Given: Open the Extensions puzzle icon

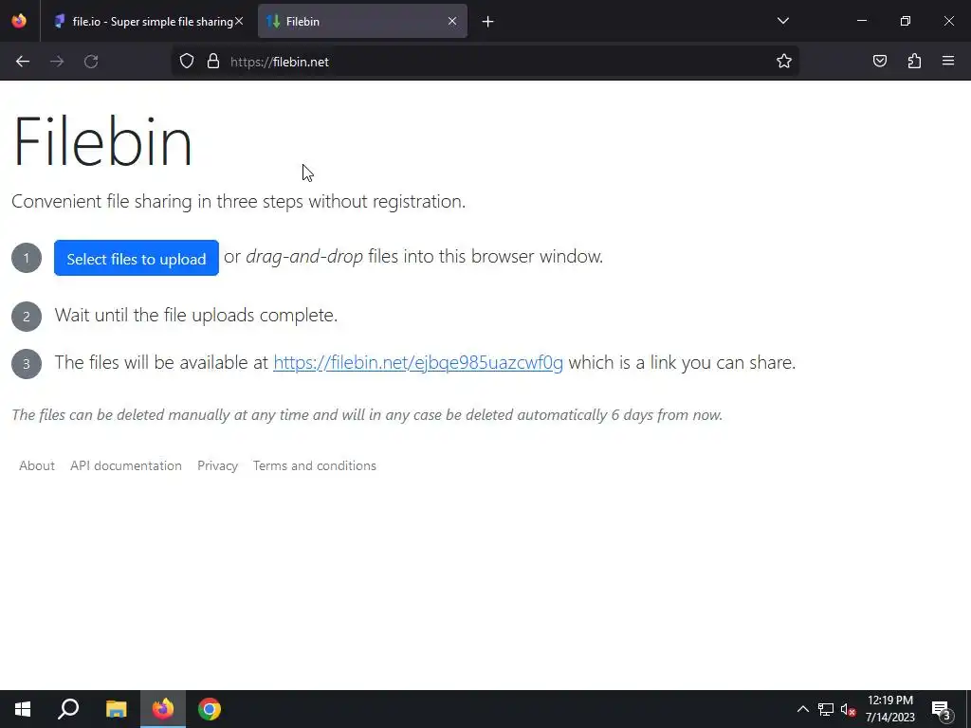Looking at the screenshot, I should (x=914, y=61).
